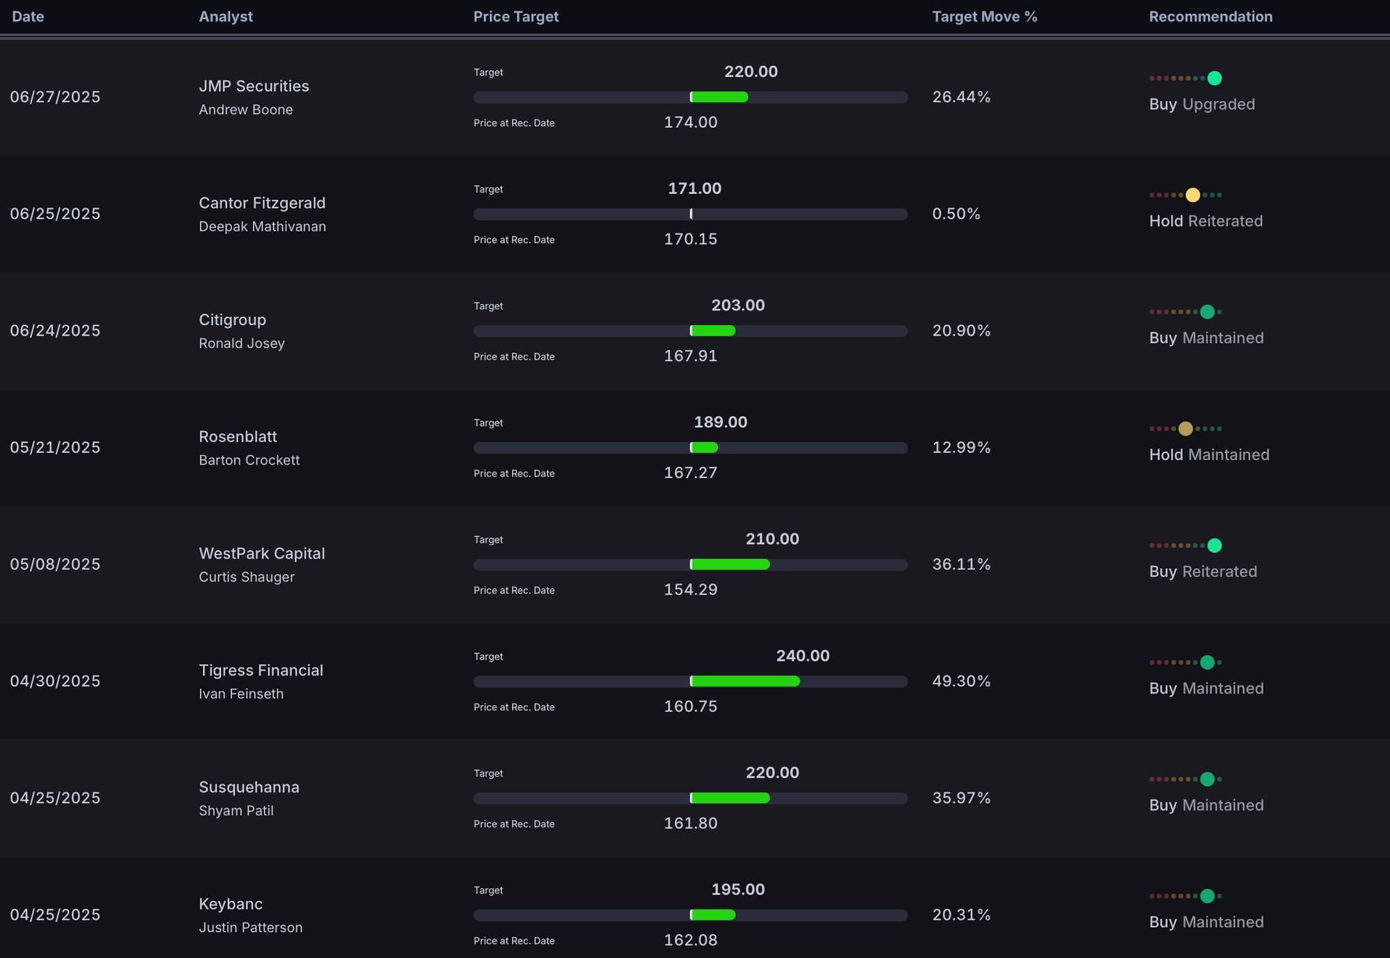The image size is (1390, 958).
Task: Open analyst Justin Patterson's profile
Action: click(x=250, y=927)
